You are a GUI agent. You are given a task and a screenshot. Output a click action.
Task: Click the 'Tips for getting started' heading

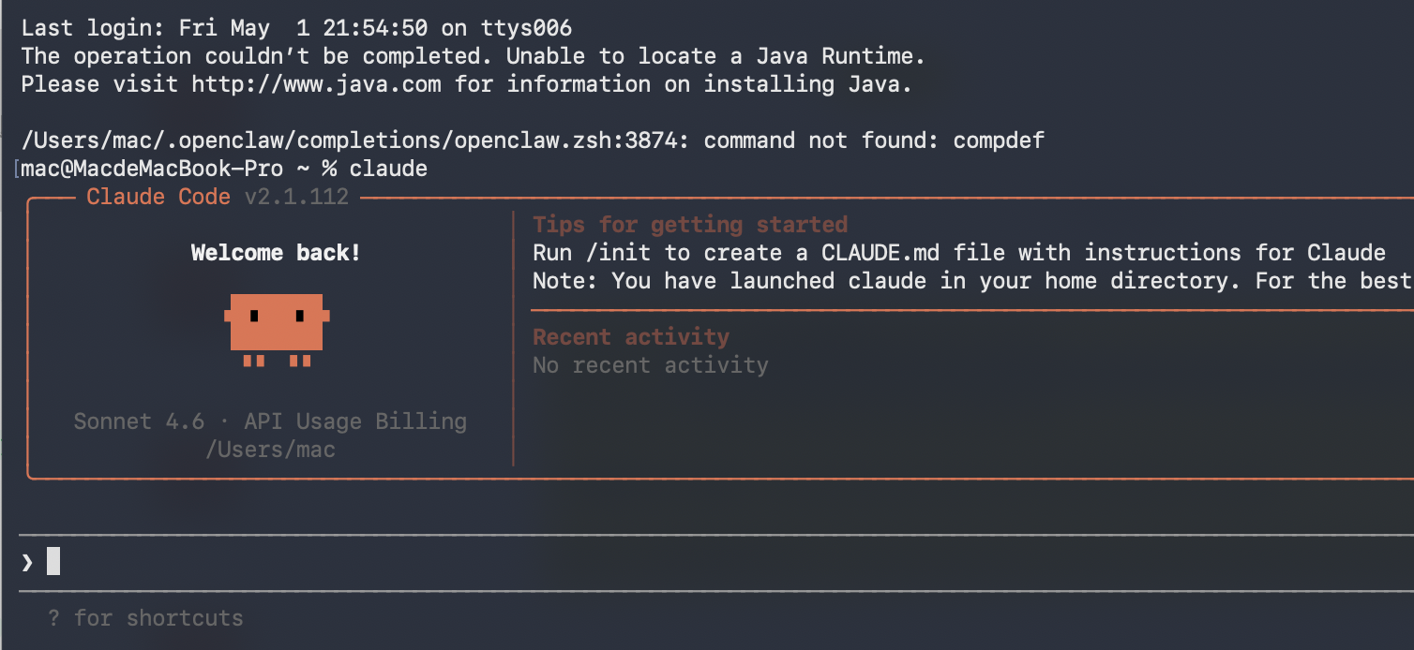(x=690, y=225)
